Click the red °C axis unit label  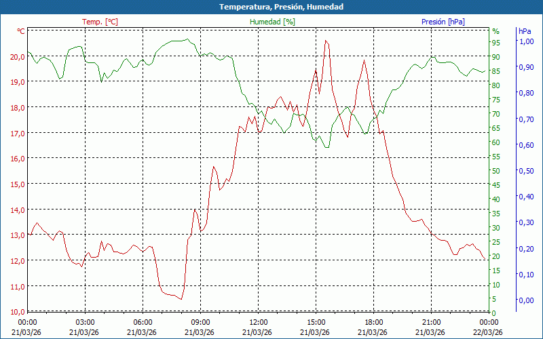(x=21, y=31)
